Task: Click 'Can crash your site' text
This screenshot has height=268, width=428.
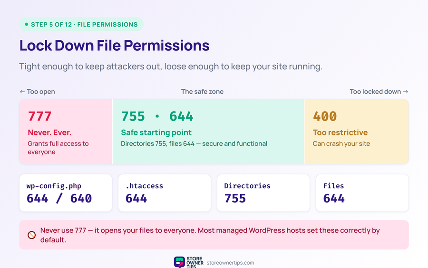Action: tap(341, 144)
